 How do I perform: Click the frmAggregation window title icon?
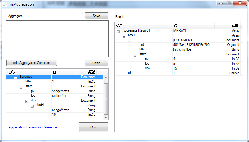[x=5, y=4]
